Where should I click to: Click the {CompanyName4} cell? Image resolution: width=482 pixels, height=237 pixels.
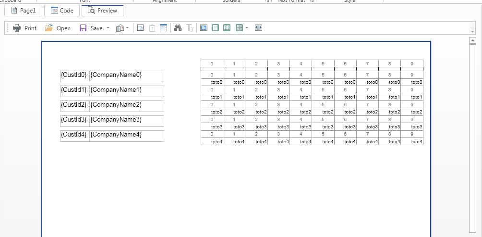127,136
